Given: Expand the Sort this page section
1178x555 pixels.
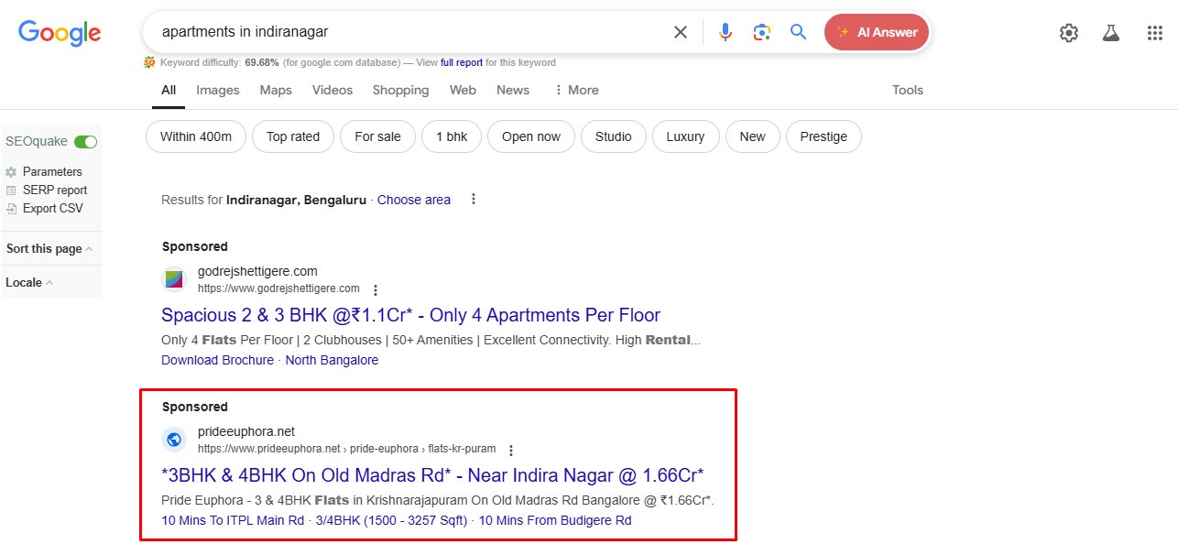Looking at the screenshot, I should click(49, 249).
